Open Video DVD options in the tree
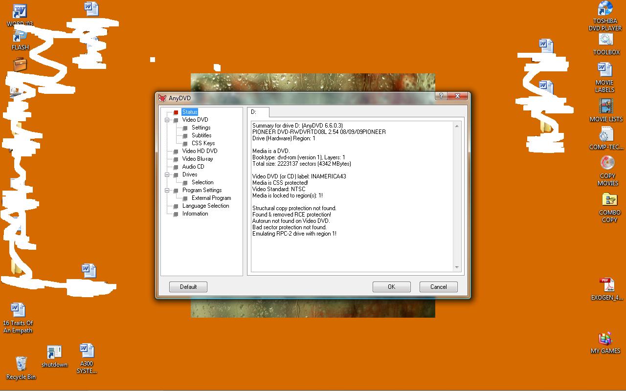 [195, 120]
